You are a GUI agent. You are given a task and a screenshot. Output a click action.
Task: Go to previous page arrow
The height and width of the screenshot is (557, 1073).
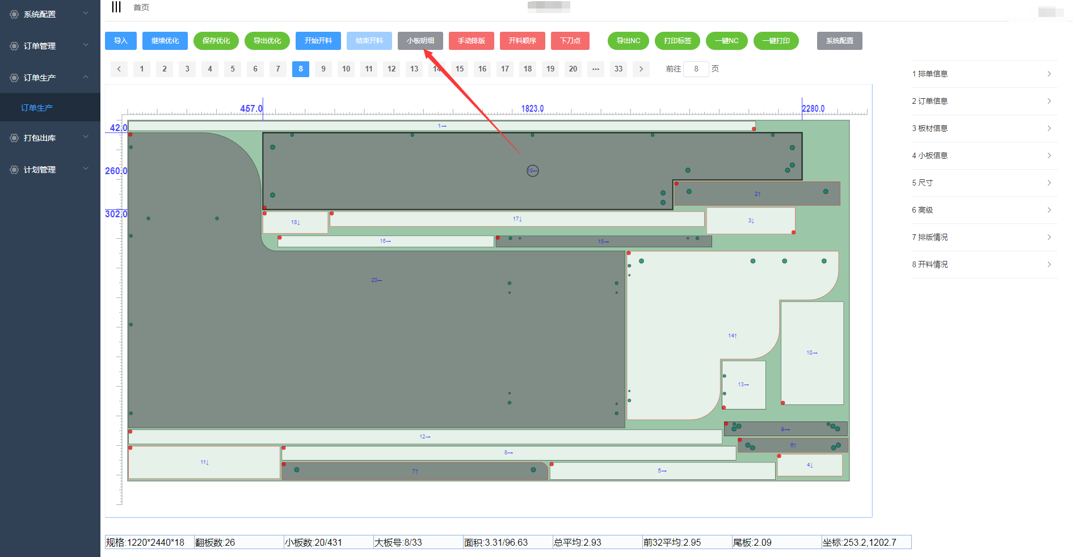coord(119,69)
